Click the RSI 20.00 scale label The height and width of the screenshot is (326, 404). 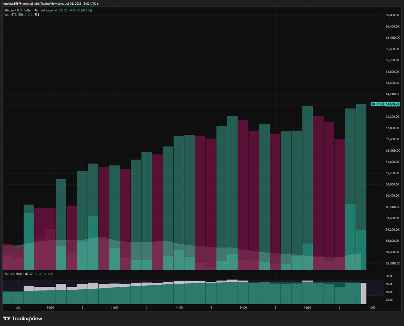click(389, 300)
